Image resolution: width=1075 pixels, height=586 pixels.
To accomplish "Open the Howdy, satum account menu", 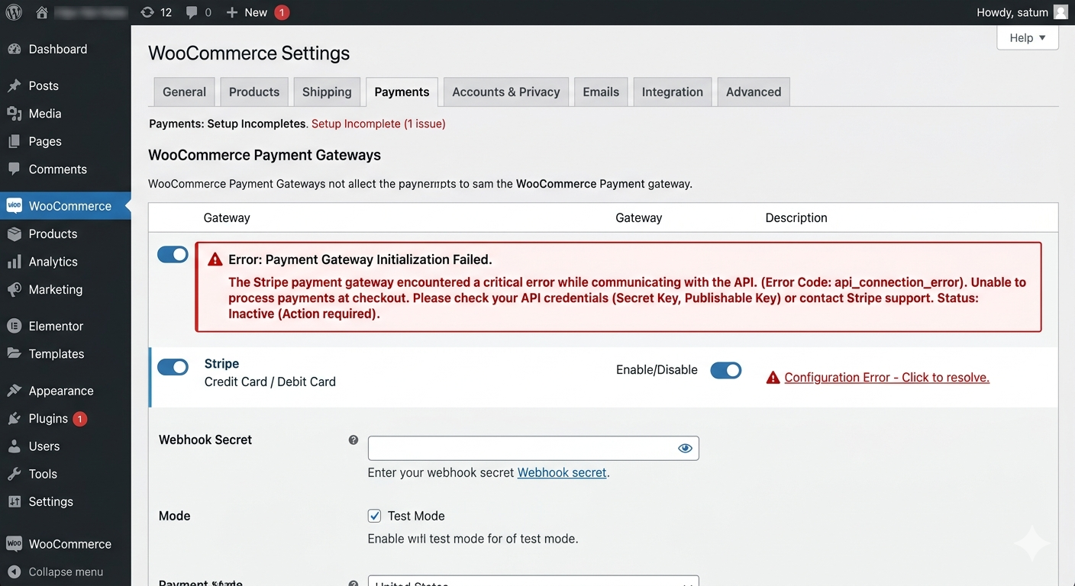I will 1022,12.
